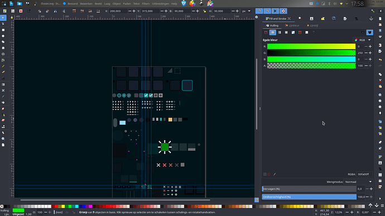Viewport: 385px width, 216px height.
Task: Select the Star and polygon tool
Action: point(3,42)
